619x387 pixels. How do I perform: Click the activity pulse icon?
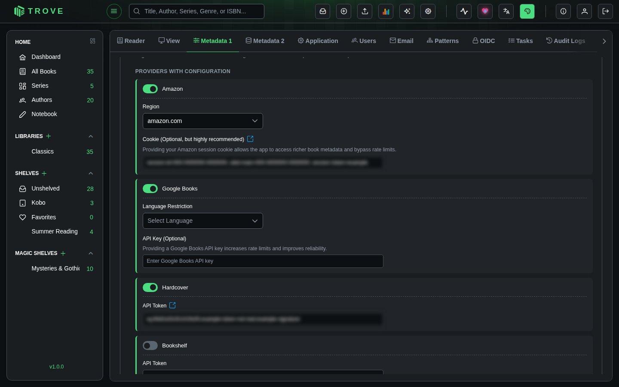(464, 12)
